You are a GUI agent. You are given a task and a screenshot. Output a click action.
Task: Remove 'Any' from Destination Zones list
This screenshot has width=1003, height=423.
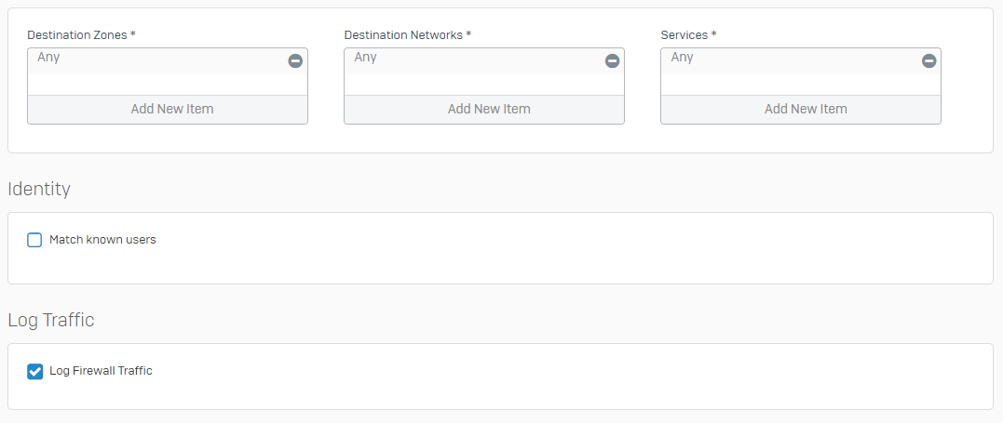click(x=295, y=60)
